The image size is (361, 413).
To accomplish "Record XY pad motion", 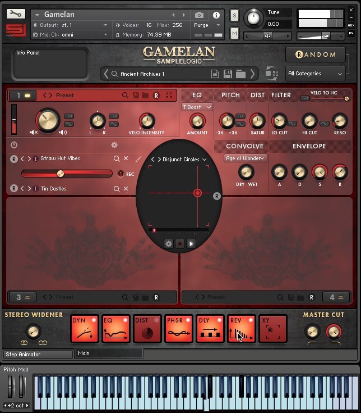I will point(180,244).
